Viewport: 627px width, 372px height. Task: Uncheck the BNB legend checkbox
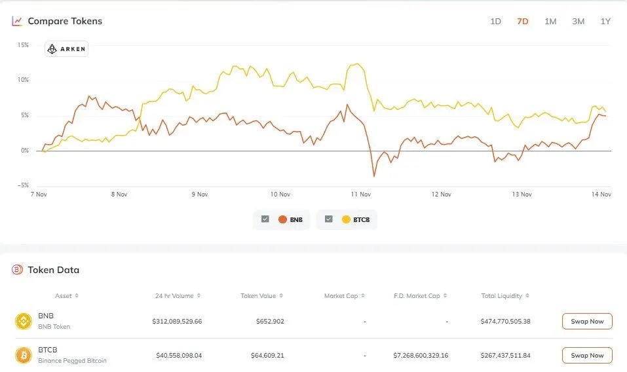click(x=265, y=219)
